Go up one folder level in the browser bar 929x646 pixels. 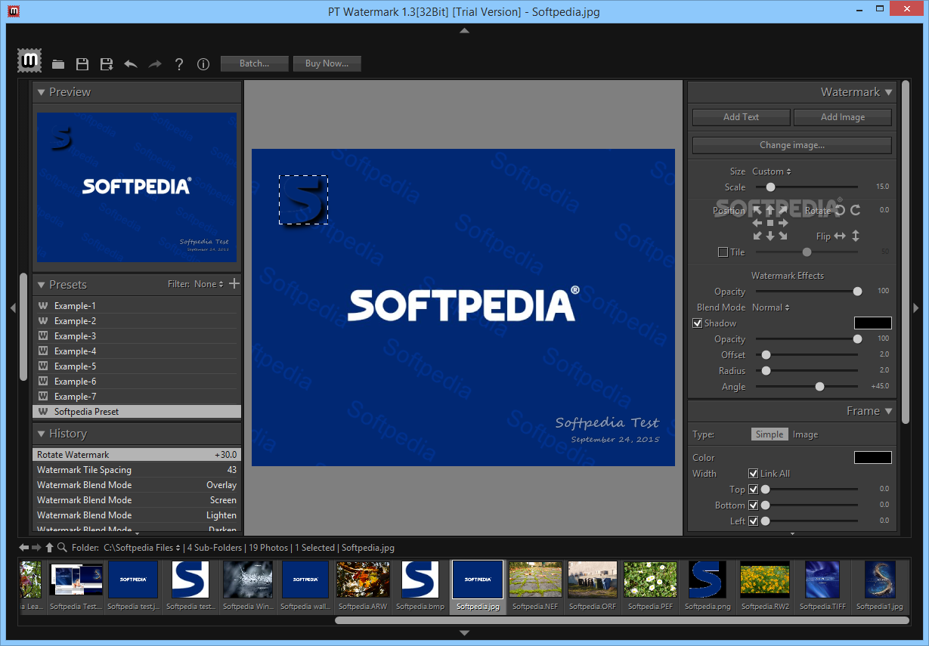point(50,548)
